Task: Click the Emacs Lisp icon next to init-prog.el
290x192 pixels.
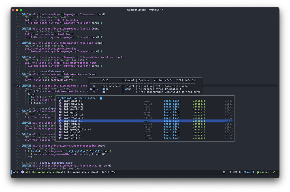Action: click(x=60, y=121)
